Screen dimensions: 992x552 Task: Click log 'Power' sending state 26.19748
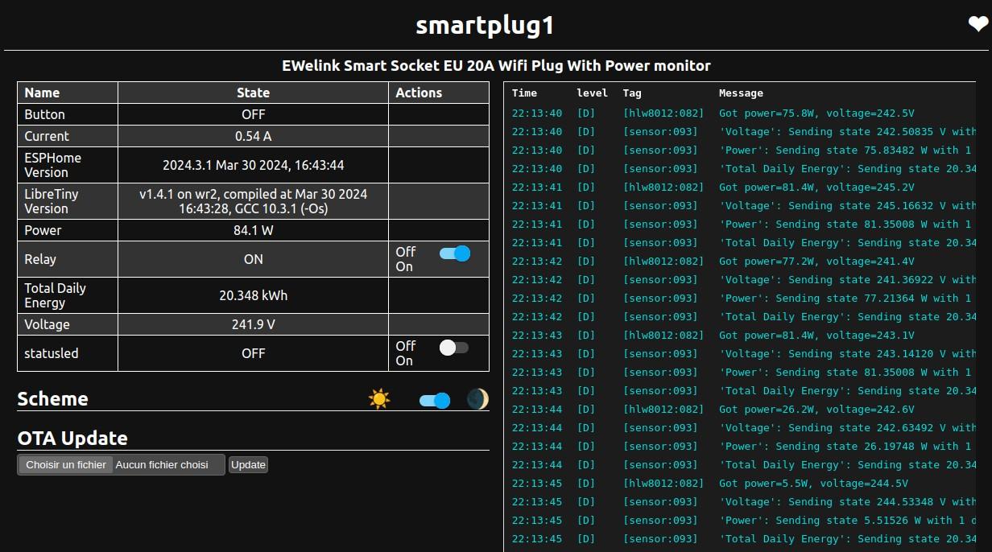click(845, 447)
